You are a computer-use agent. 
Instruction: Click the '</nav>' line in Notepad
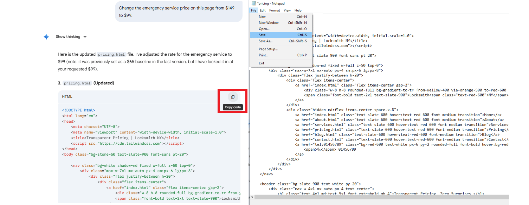point(266,174)
